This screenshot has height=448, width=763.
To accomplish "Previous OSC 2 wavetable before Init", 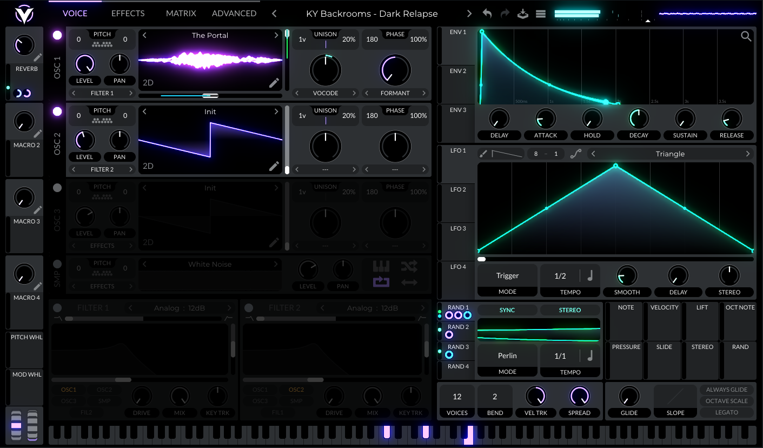I will pyautogui.click(x=144, y=111).
